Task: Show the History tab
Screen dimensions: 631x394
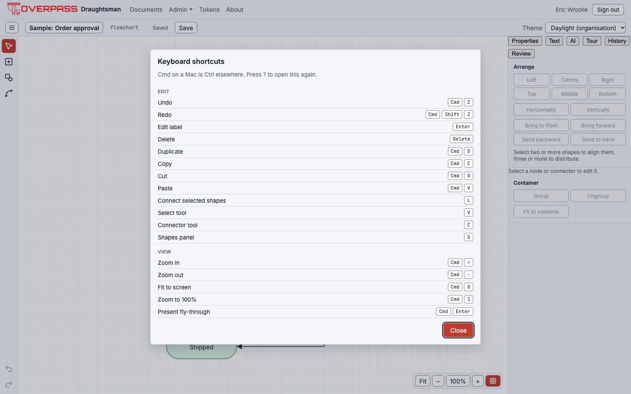Action: 617,41
